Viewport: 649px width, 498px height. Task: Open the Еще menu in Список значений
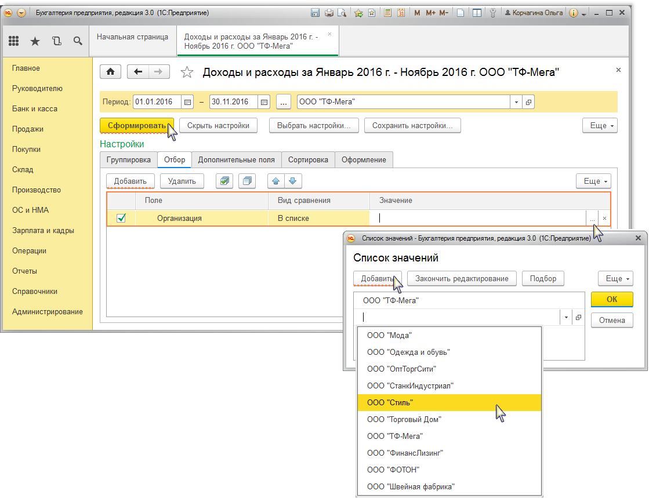click(x=615, y=278)
